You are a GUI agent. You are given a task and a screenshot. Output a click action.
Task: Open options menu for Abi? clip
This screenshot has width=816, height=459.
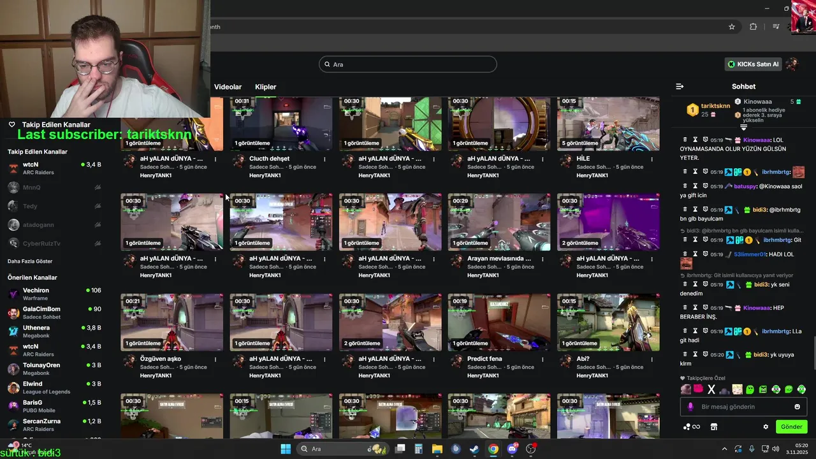(x=652, y=359)
